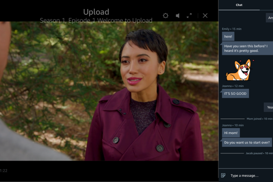Viewport: 273px width, 182px height.
Task: Select the 'IT'S SO GOOD' message bubble
Action: (235, 94)
